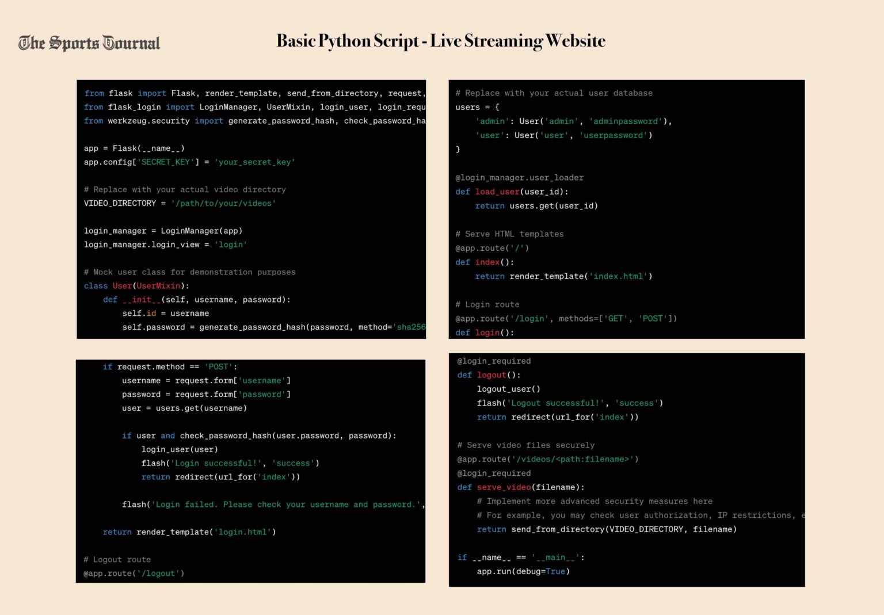Click the def serve_video(filename) line
Image resolution: width=884 pixels, height=615 pixels.
[x=521, y=487]
